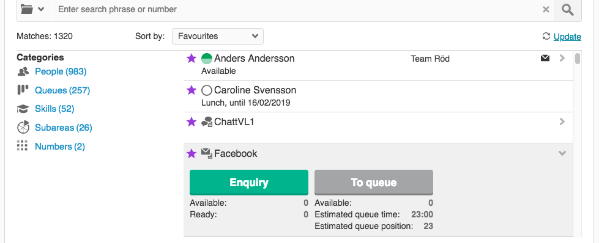Viewport: 599px width, 243px height.
Task: Click the envelope icon for Anders Andersson
Action: point(545,58)
